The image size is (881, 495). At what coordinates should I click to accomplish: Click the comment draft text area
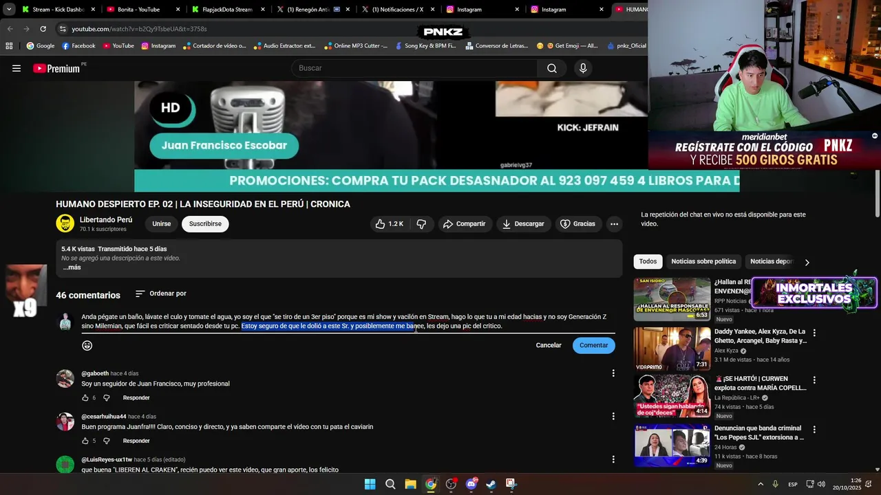(348, 322)
